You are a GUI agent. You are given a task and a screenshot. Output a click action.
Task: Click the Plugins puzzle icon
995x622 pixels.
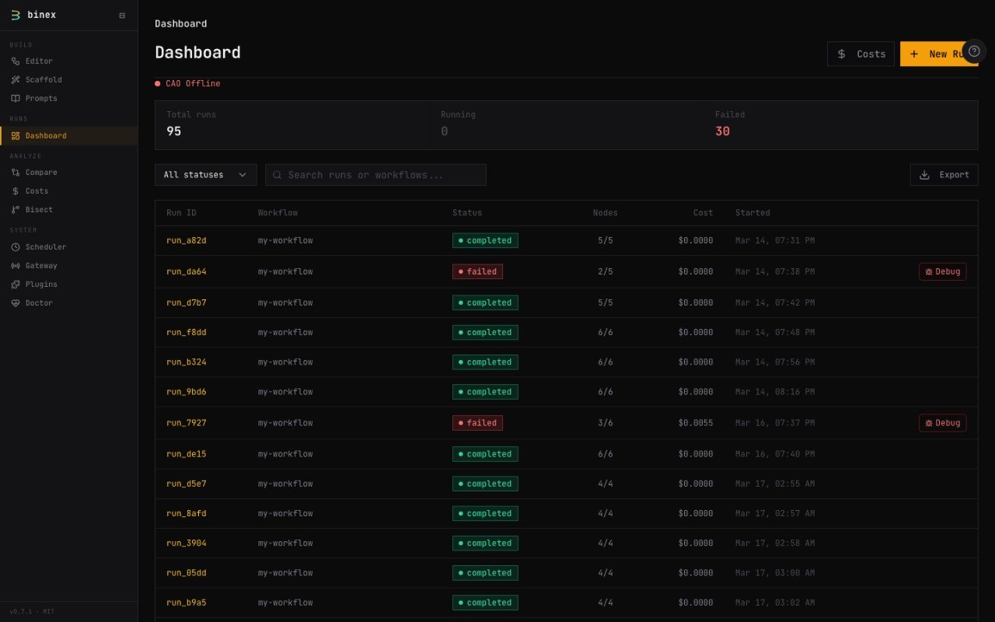[16, 284]
